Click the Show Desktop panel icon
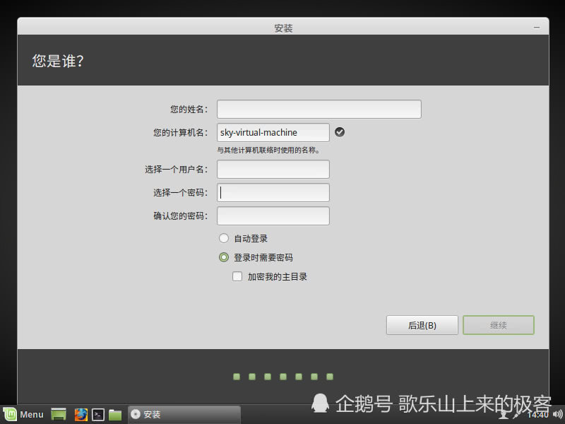The height and width of the screenshot is (424, 565). (59, 414)
